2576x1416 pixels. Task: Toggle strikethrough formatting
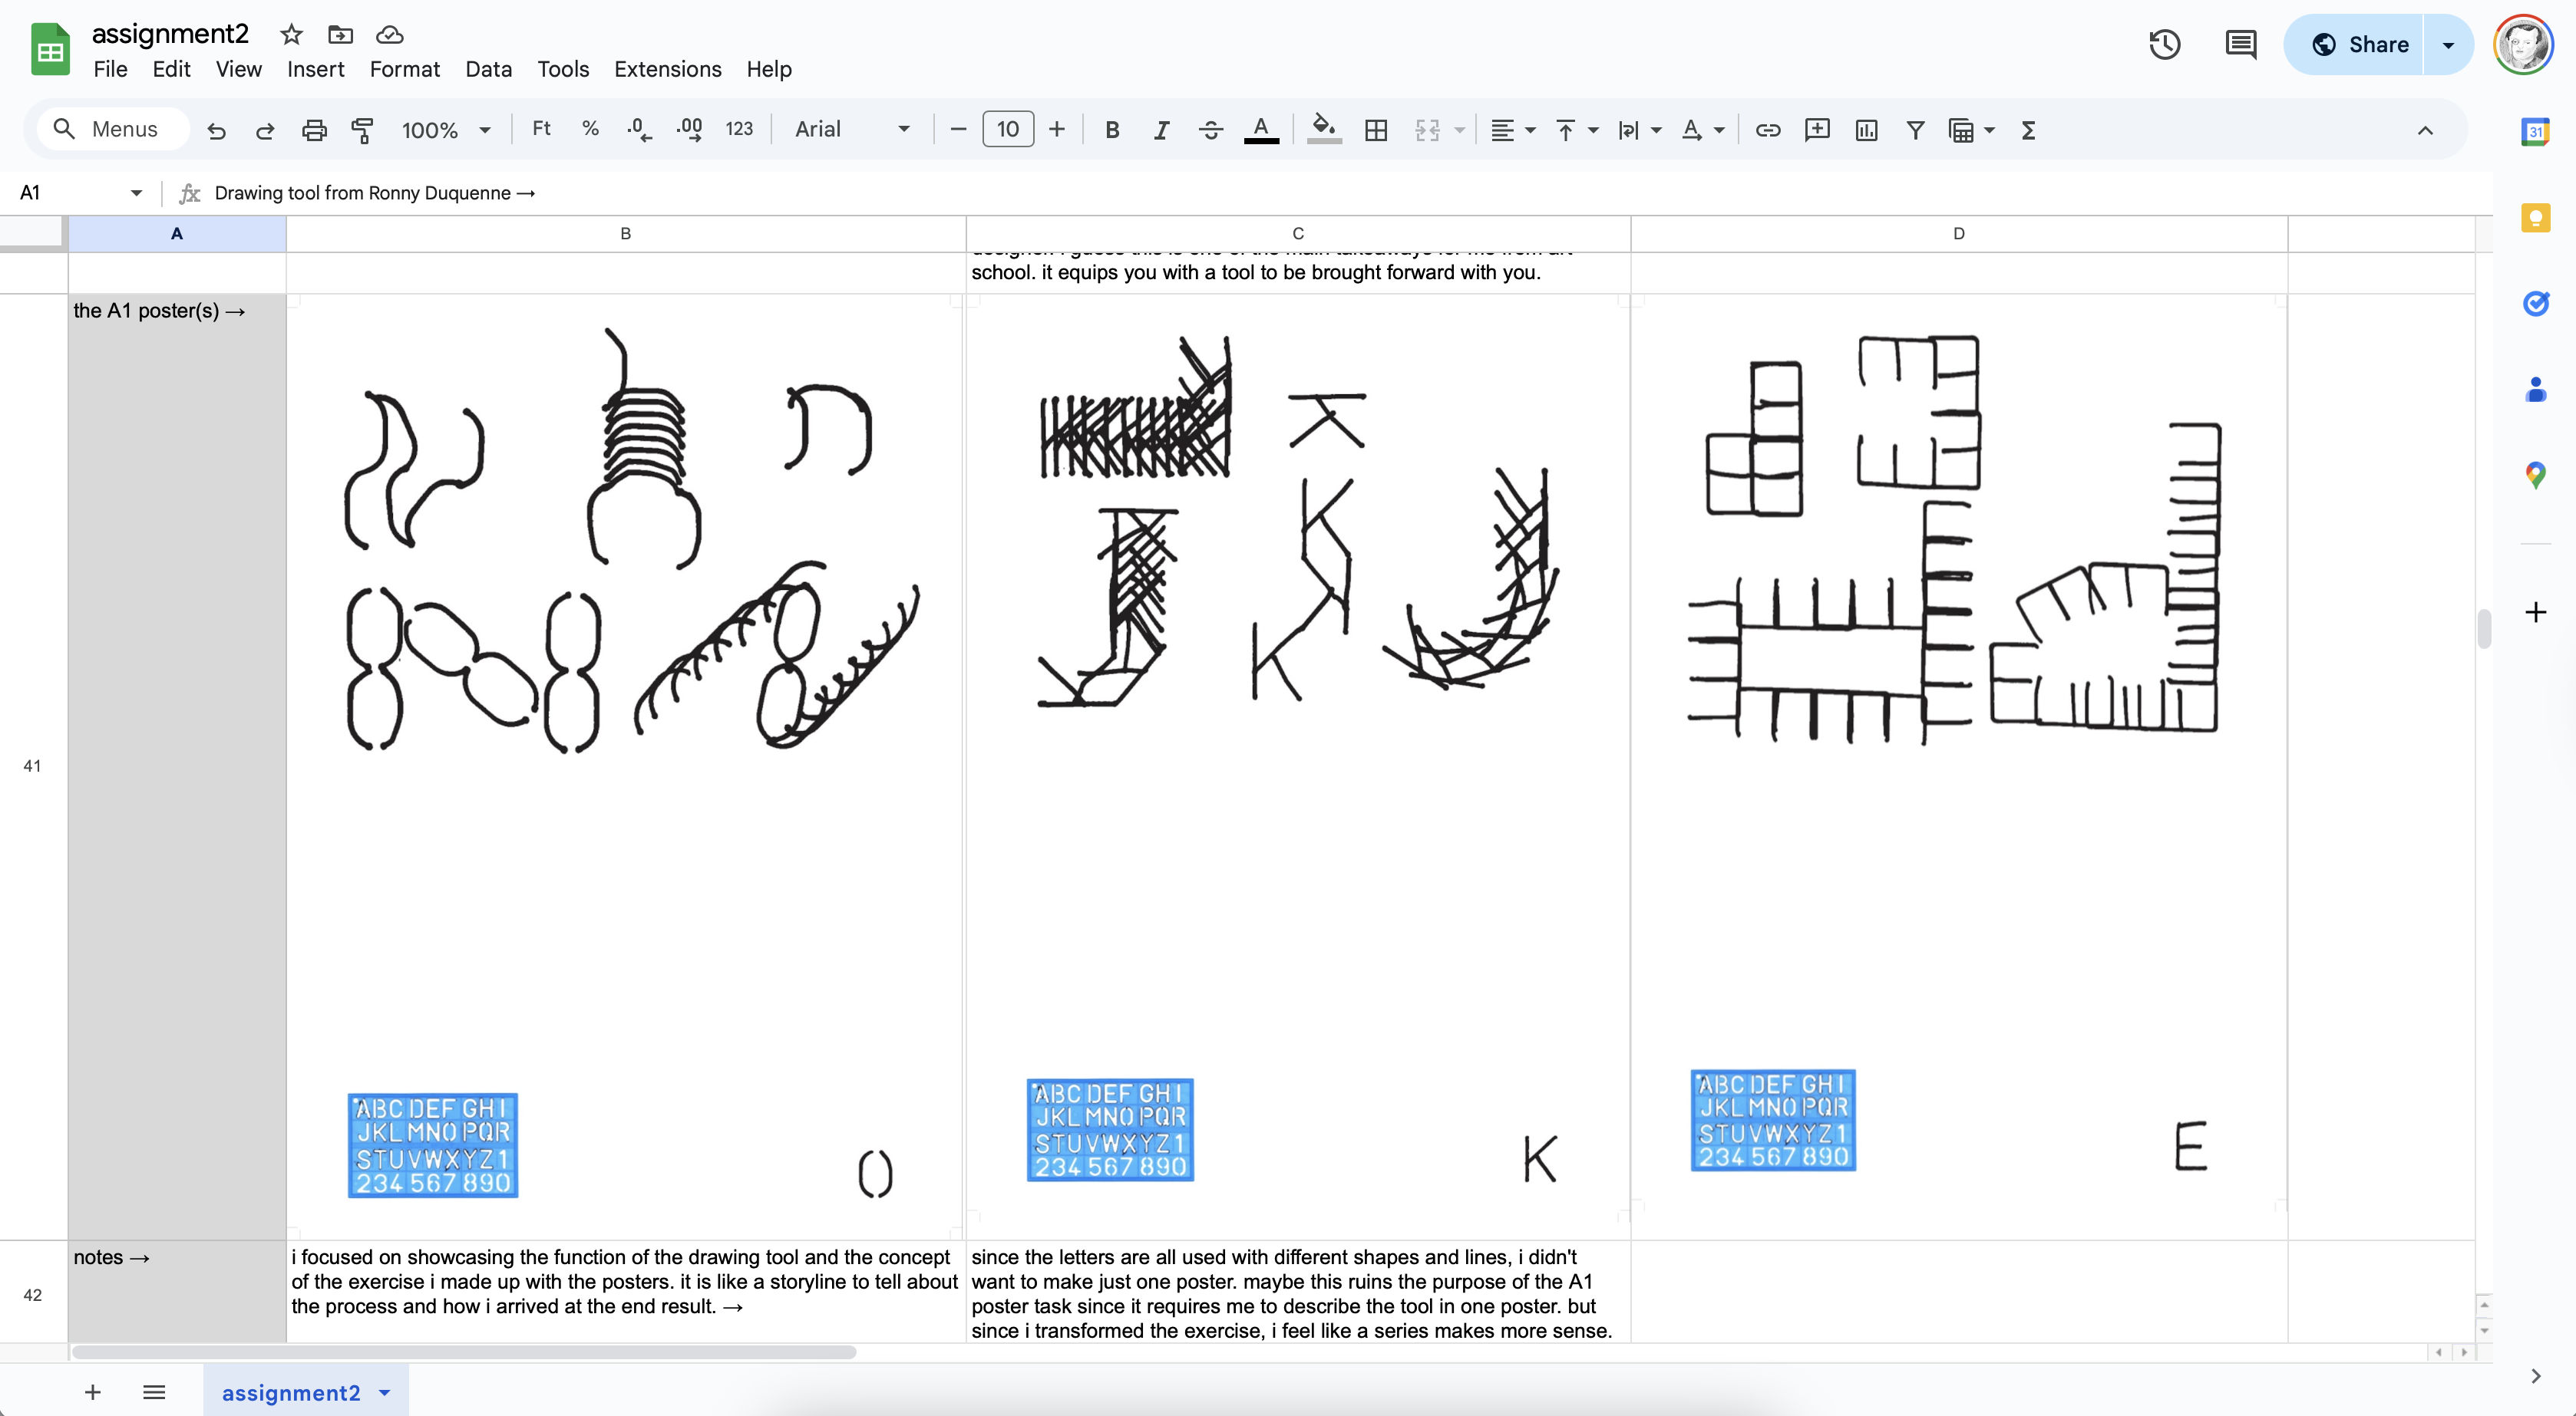pos(1210,130)
